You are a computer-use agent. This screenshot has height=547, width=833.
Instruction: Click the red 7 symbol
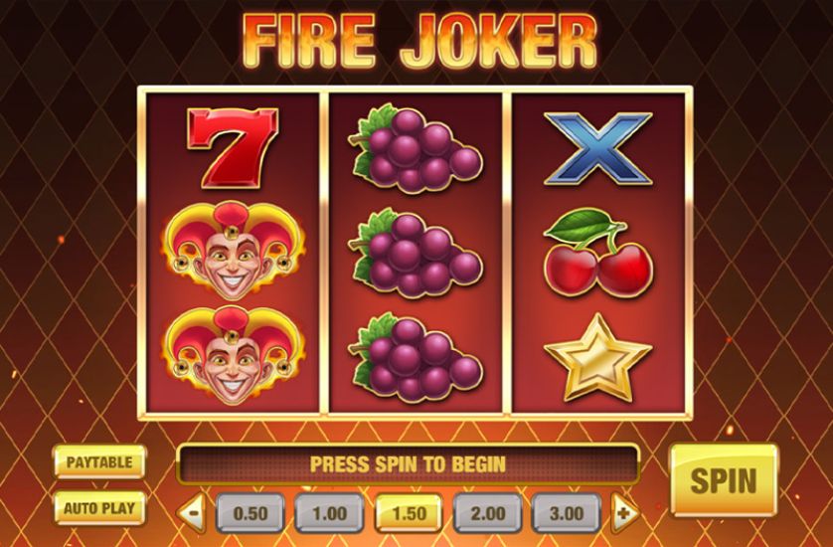[x=233, y=148]
